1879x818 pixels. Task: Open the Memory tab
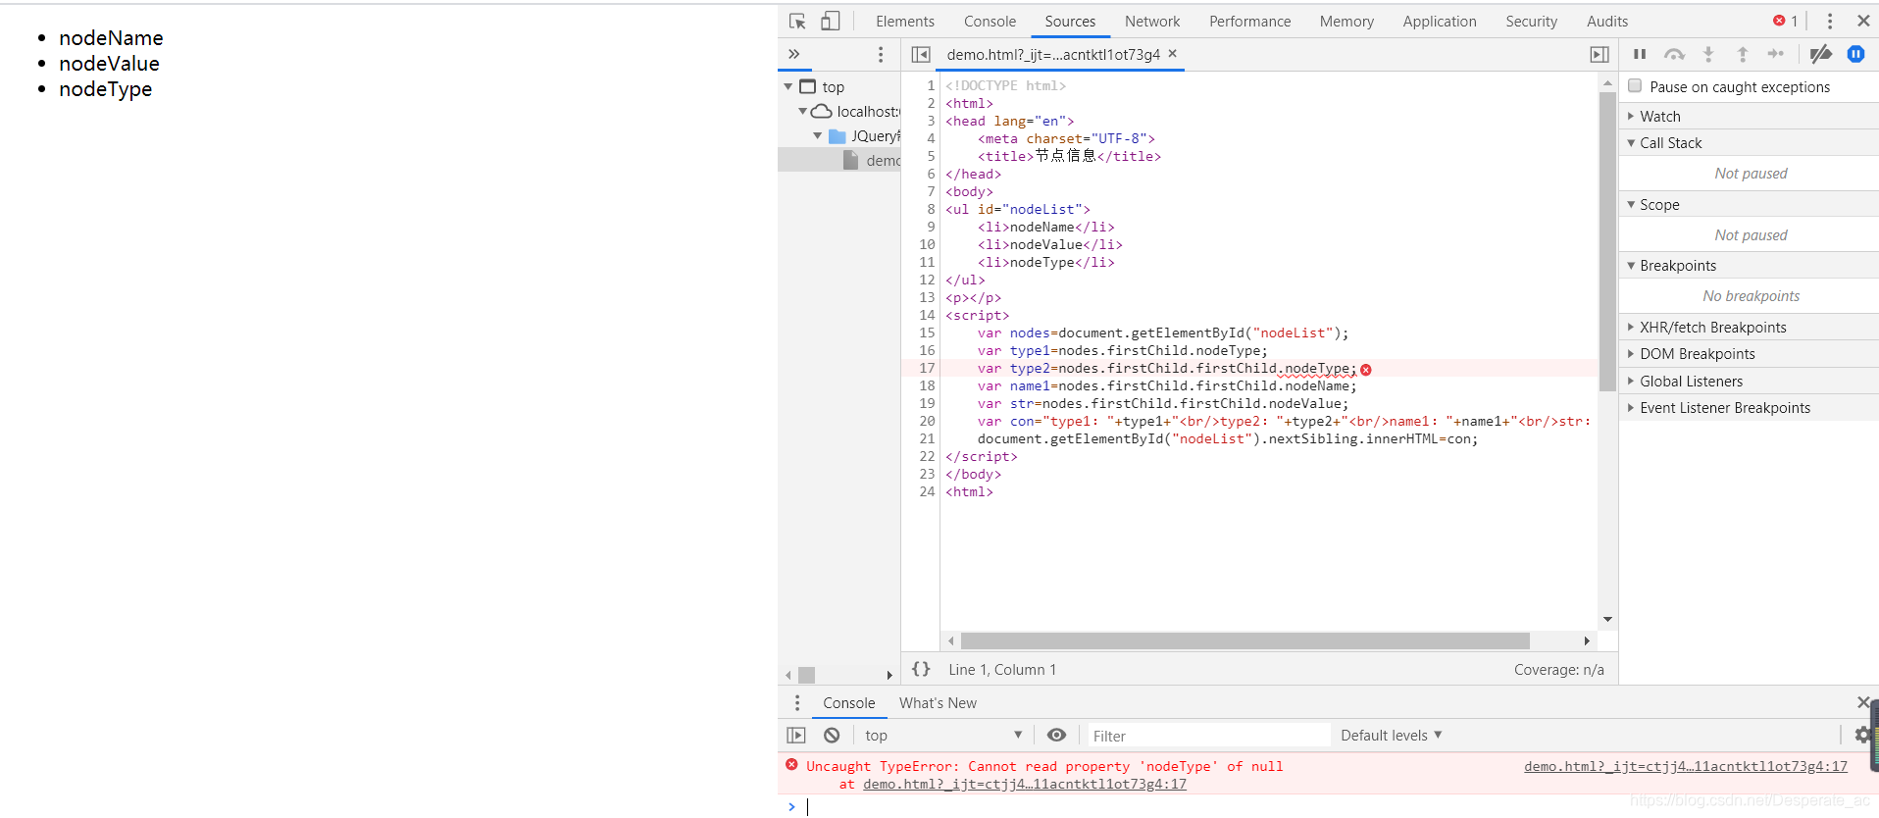click(x=1346, y=21)
